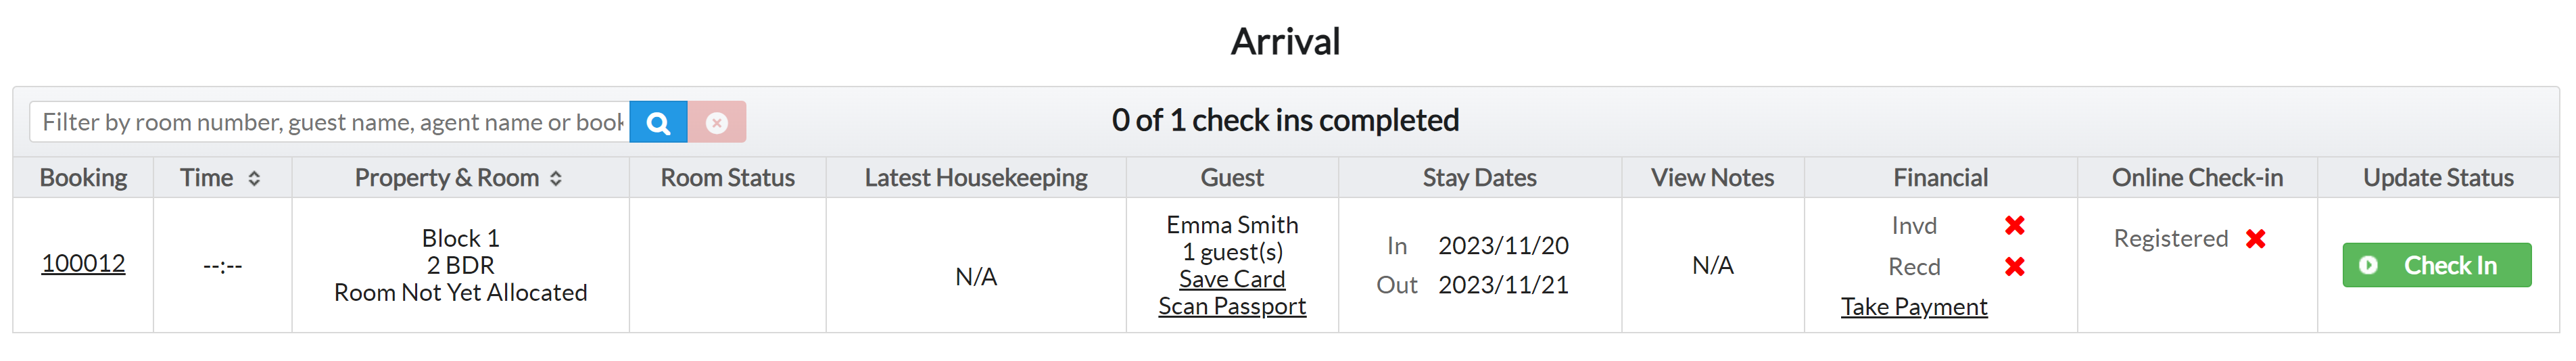Click the Booking column header
Viewport: 2576px width, 361px height.
[x=83, y=178]
